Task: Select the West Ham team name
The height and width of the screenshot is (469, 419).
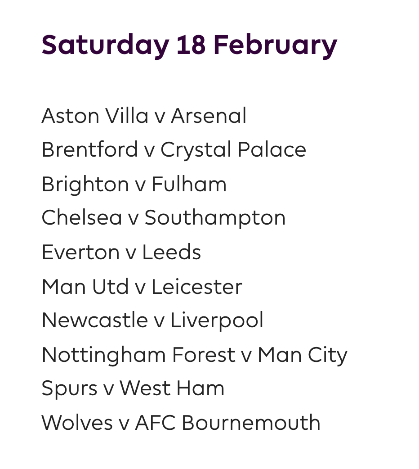Action: click(x=172, y=388)
